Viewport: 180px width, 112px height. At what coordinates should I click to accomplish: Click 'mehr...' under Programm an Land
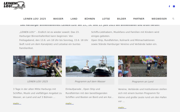coord(122,108)
